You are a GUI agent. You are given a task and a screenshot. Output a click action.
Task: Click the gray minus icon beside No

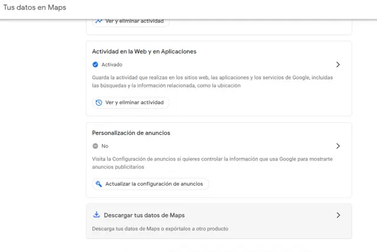[95, 146]
